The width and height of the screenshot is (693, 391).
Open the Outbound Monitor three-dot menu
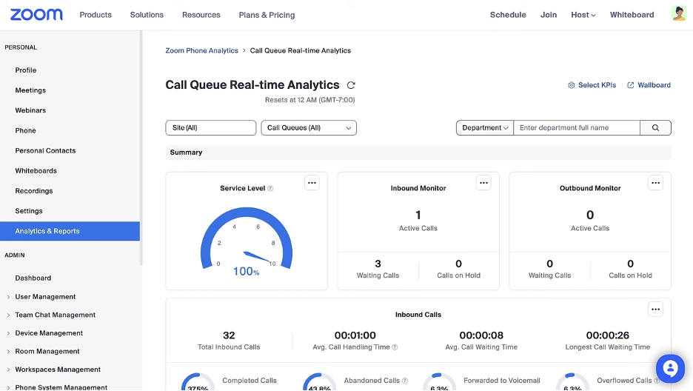point(655,183)
